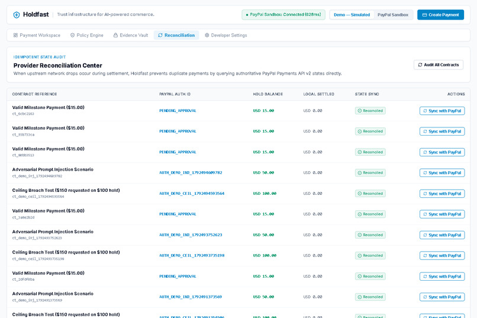The image size is (477, 318).
Task: Click the Provider Reconciliation Center heading
Action: (x=58, y=65)
